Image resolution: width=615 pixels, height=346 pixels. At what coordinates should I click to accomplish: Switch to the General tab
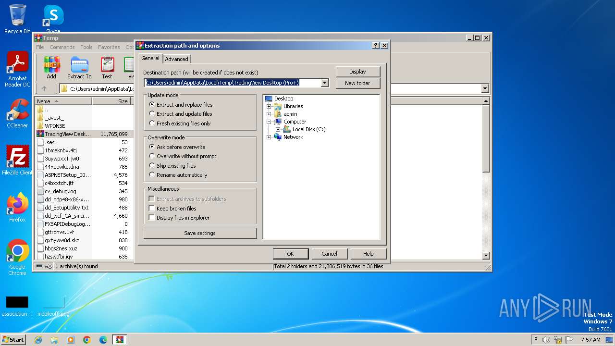click(150, 58)
